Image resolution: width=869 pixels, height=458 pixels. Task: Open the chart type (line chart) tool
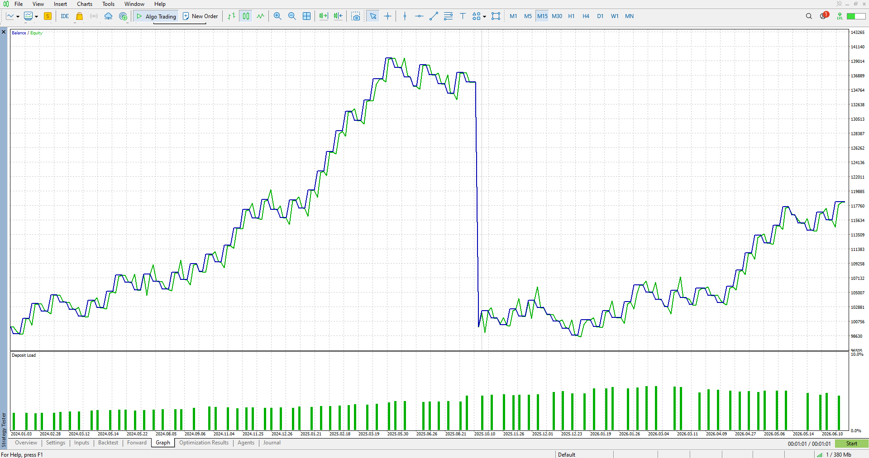[10, 16]
